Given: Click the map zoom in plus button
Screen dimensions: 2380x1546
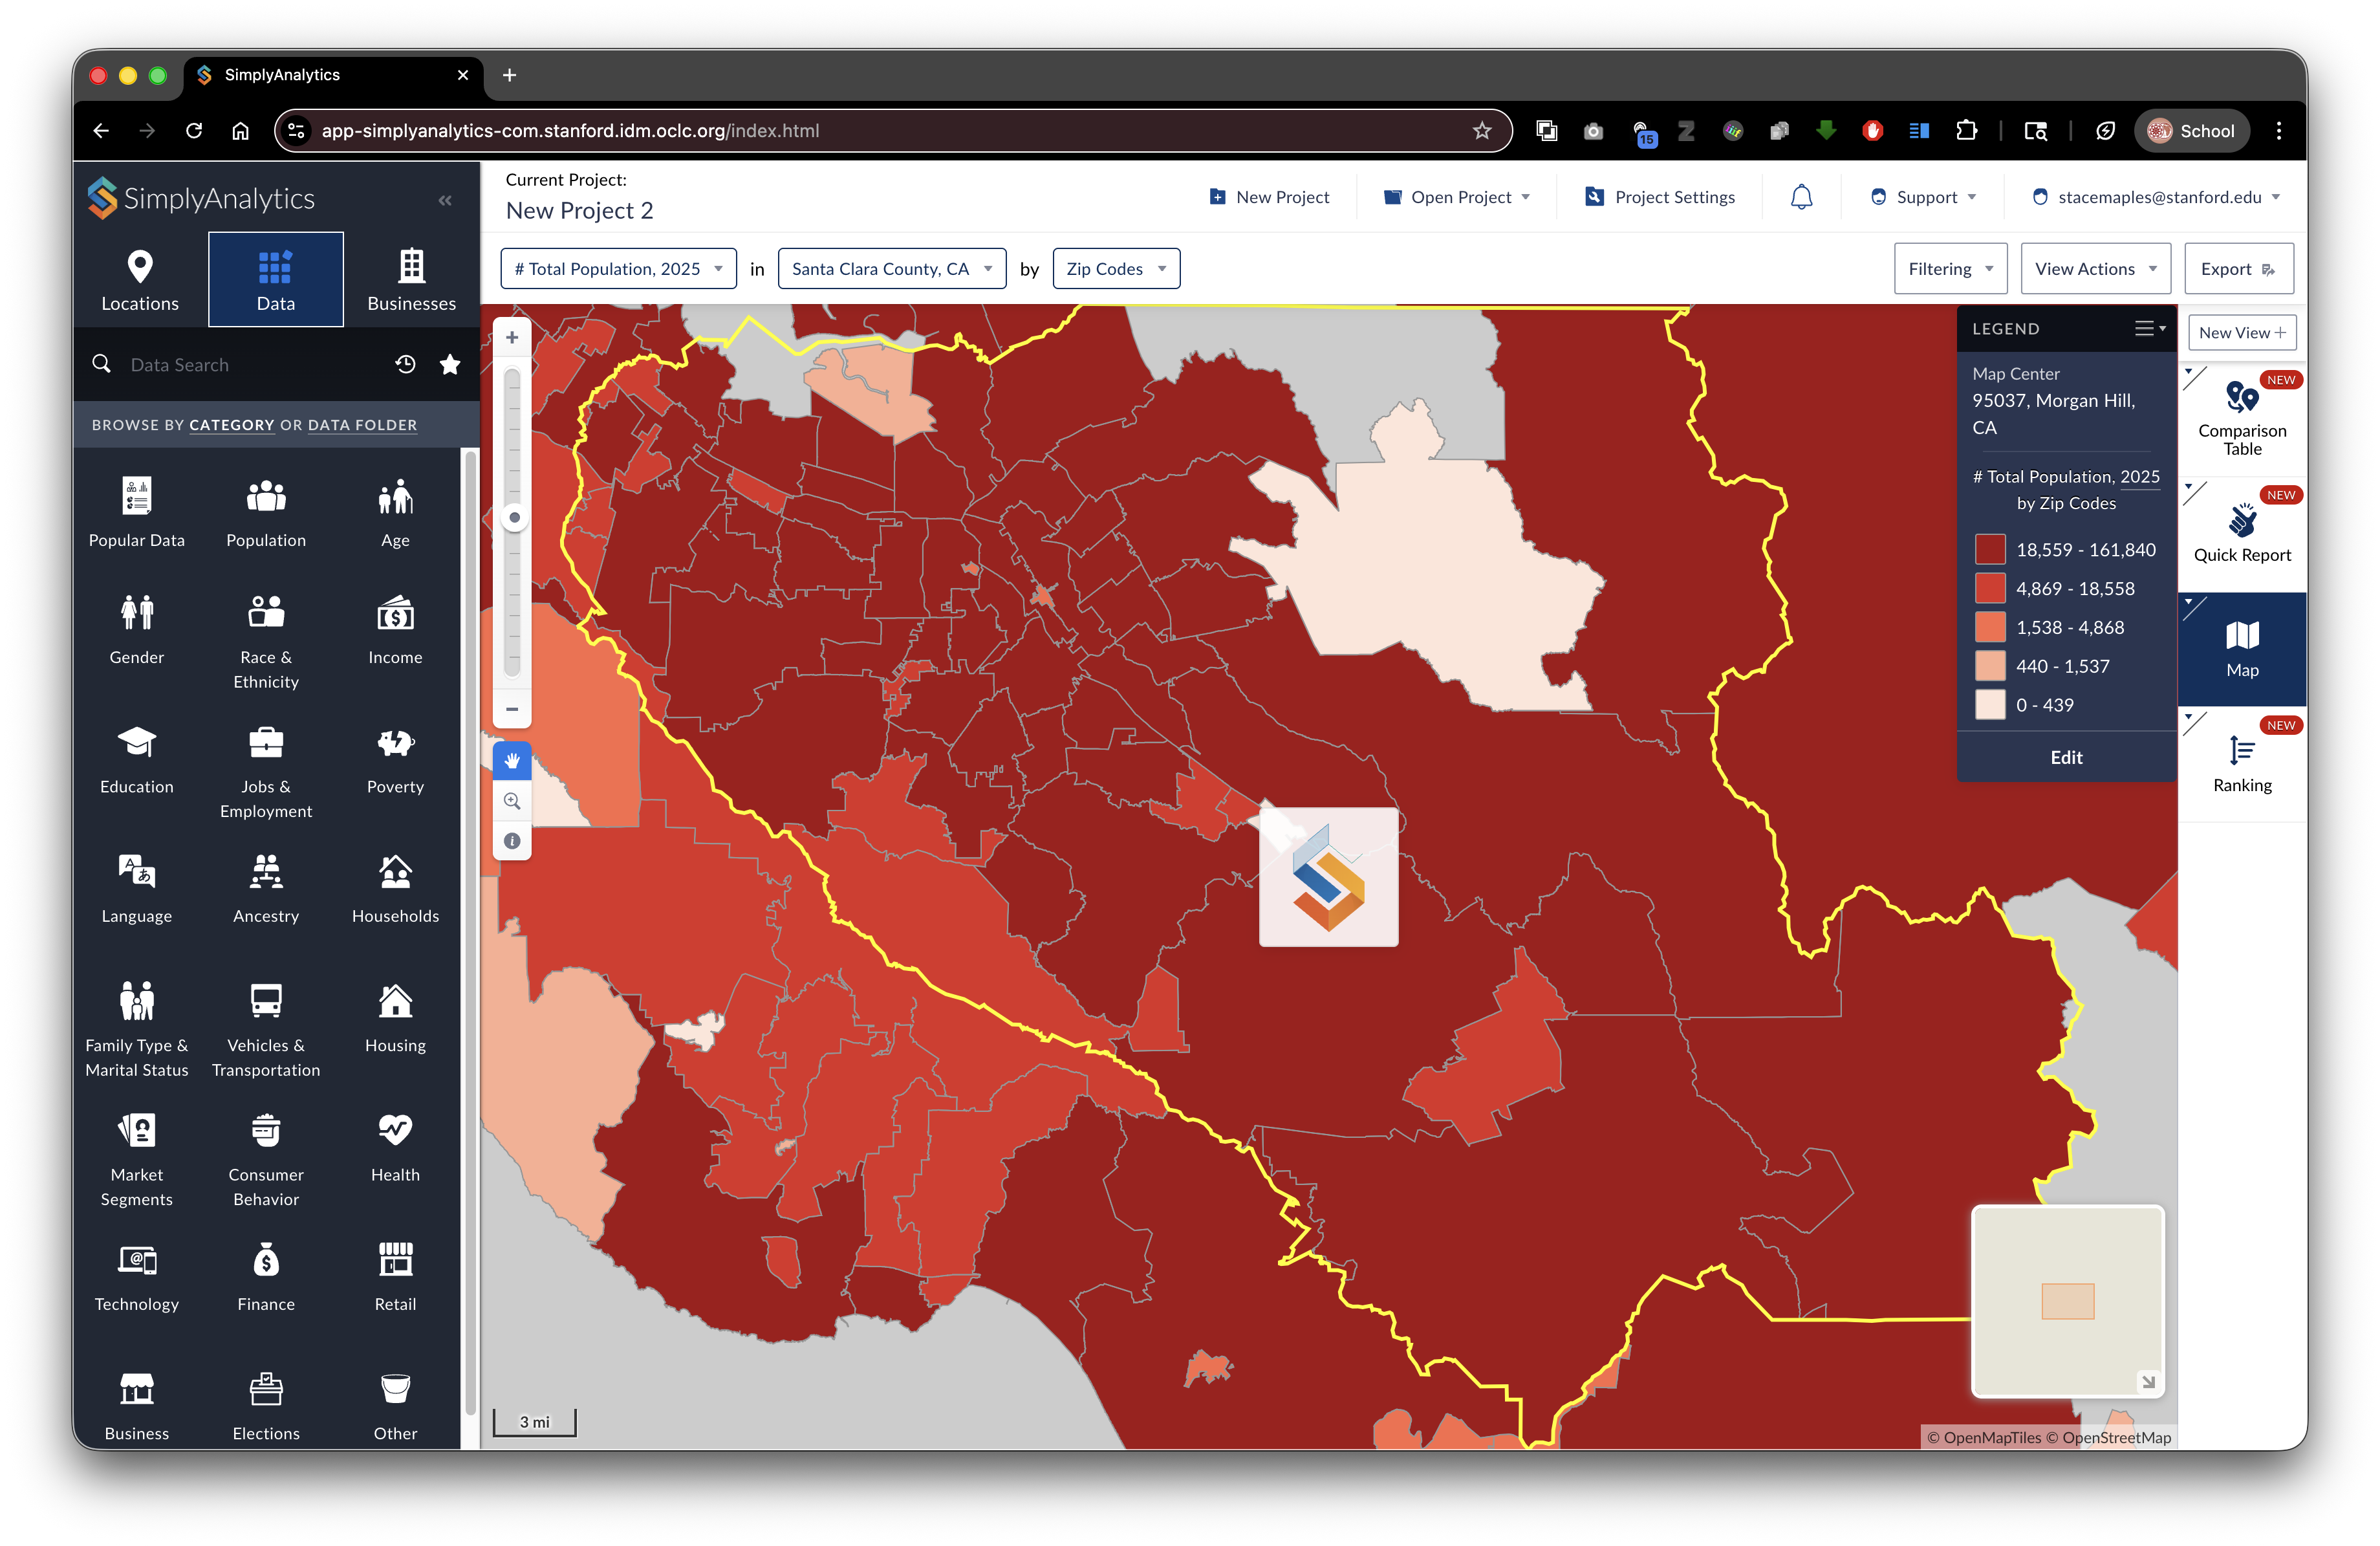Looking at the screenshot, I should 512,337.
